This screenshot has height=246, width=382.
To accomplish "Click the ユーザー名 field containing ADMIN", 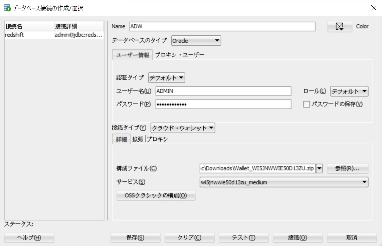I will pyautogui.click(x=223, y=91).
